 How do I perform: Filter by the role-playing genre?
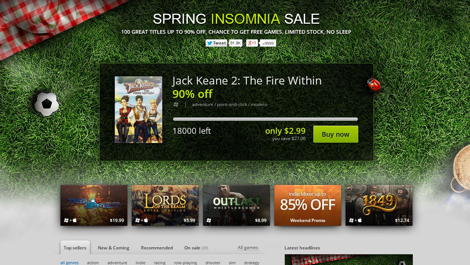tap(185, 263)
